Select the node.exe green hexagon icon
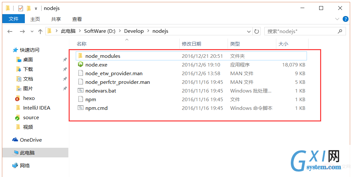This screenshot has height=177, width=354. click(81, 65)
